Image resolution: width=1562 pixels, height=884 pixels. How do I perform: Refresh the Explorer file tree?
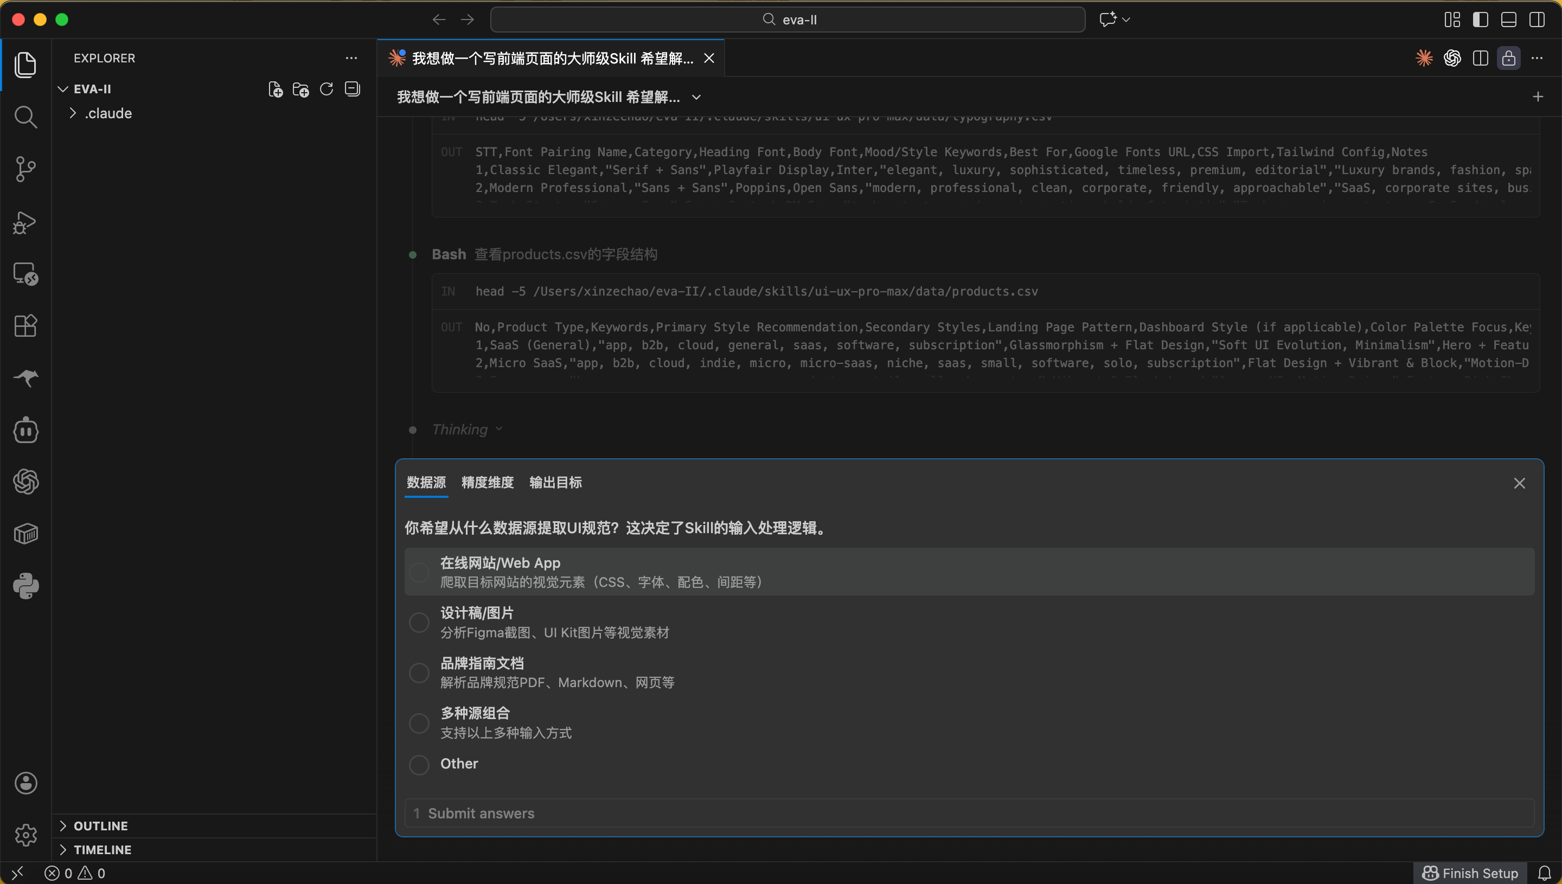(327, 89)
